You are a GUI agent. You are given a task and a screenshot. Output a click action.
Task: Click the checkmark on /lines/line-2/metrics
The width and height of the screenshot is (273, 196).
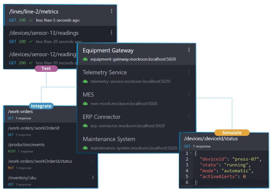point(31,20)
